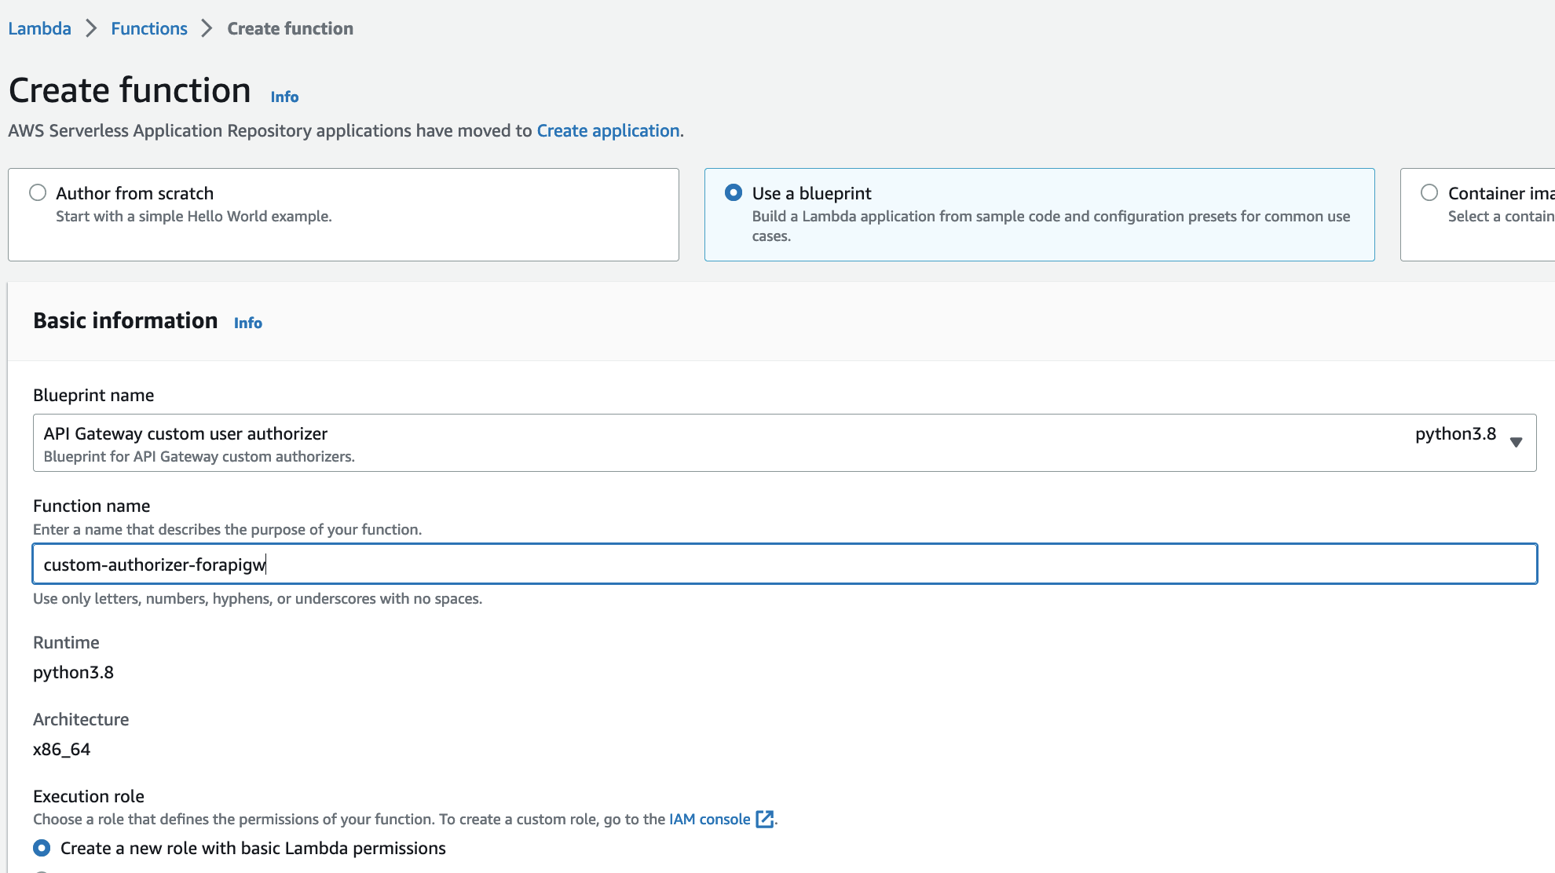Open Info link beside Basic information
The height and width of the screenshot is (873, 1555).
(248, 323)
